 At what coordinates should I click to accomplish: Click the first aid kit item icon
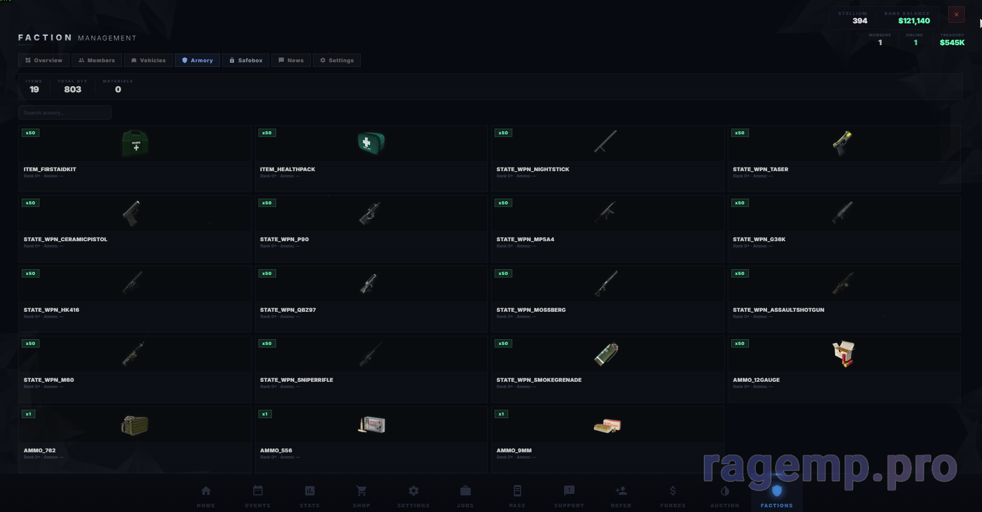(135, 143)
